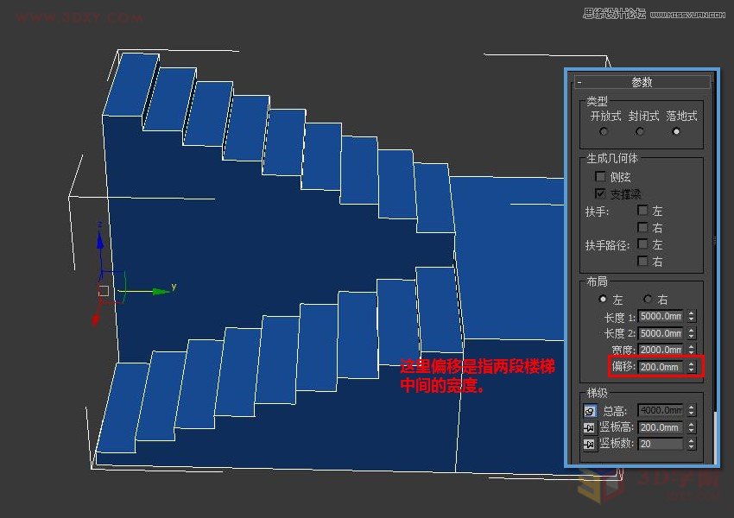Select the green Y-axis gizmo arrow

click(x=160, y=292)
